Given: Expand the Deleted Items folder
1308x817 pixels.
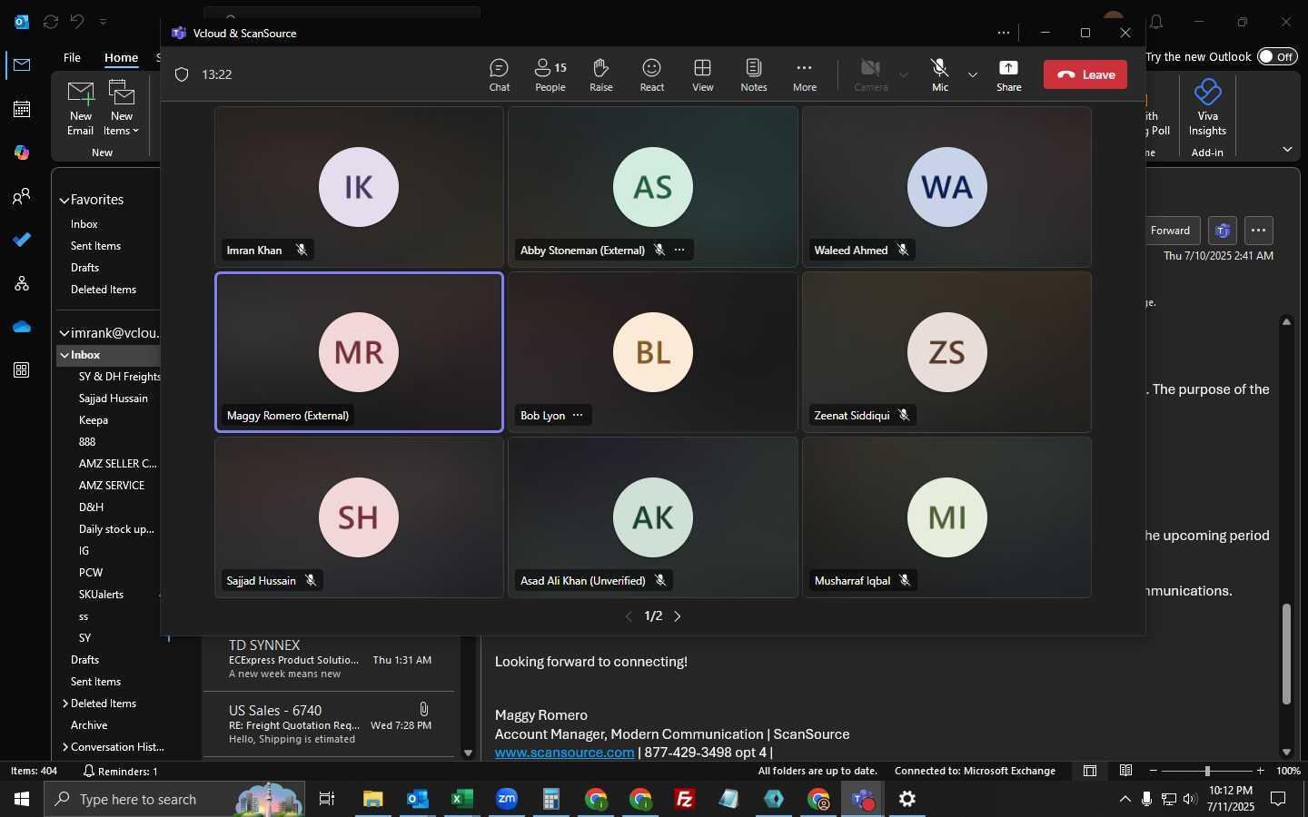Looking at the screenshot, I should coord(65,704).
